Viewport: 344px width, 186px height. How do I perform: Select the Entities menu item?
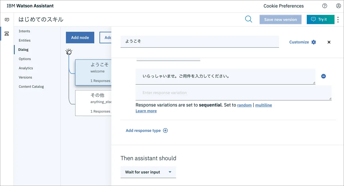(25, 40)
